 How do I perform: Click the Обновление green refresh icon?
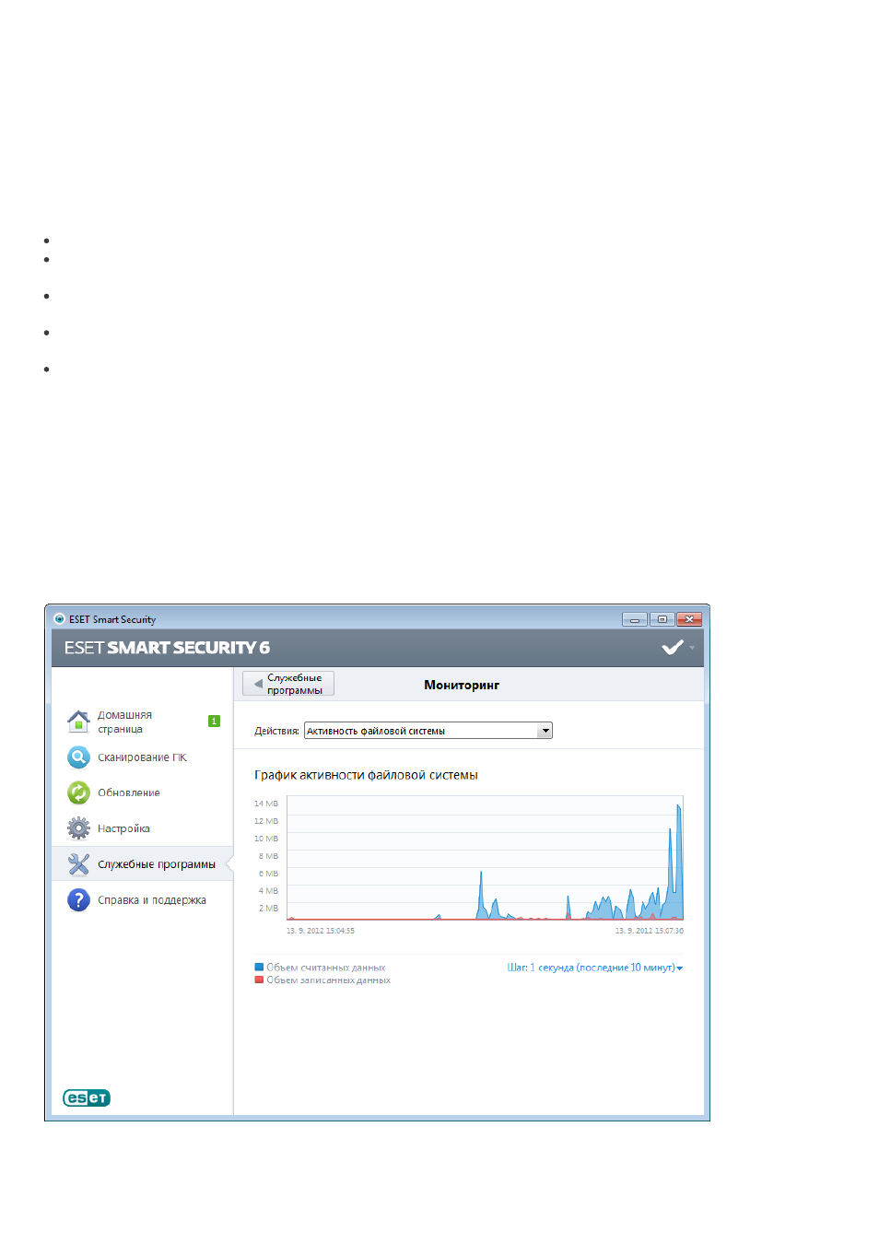(x=78, y=792)
